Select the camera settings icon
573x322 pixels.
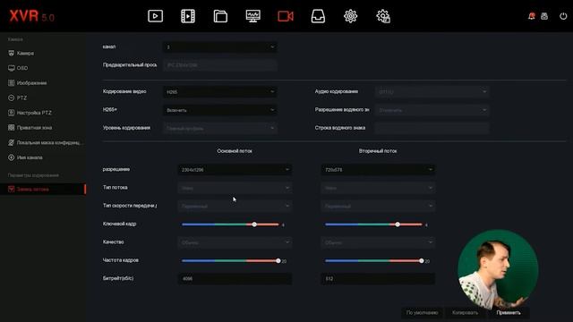[286, 16]
